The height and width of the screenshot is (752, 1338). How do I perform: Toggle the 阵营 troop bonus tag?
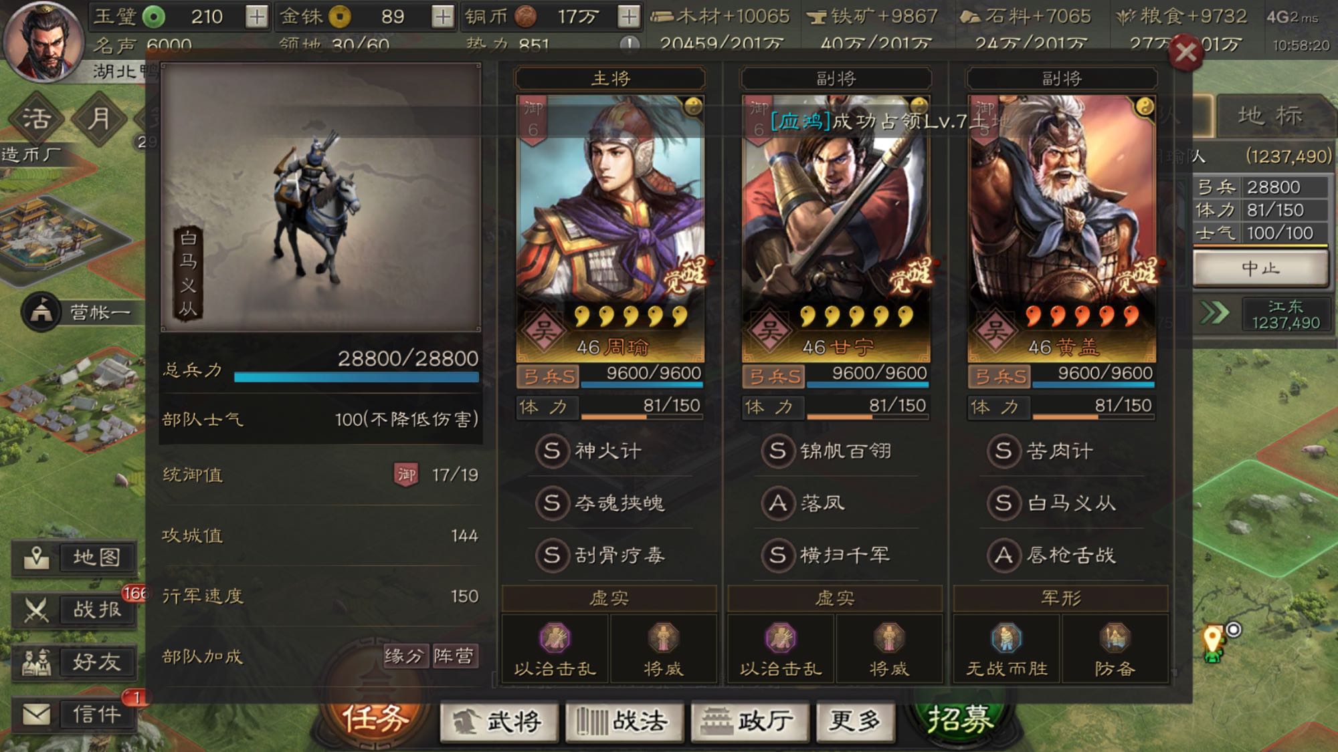(454, 656)
